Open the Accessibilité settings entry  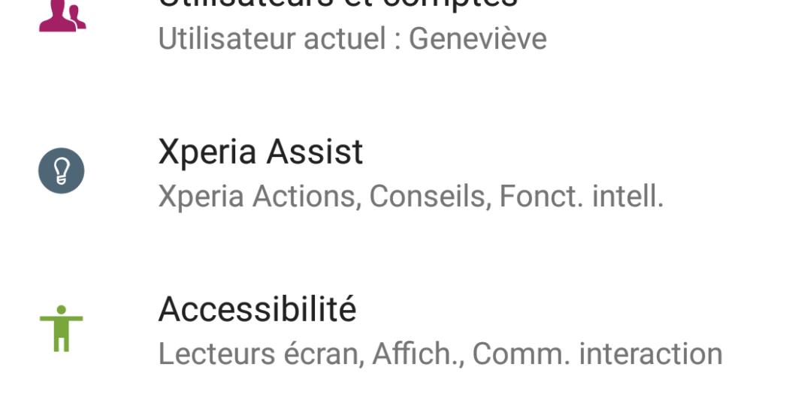point(394,330)
